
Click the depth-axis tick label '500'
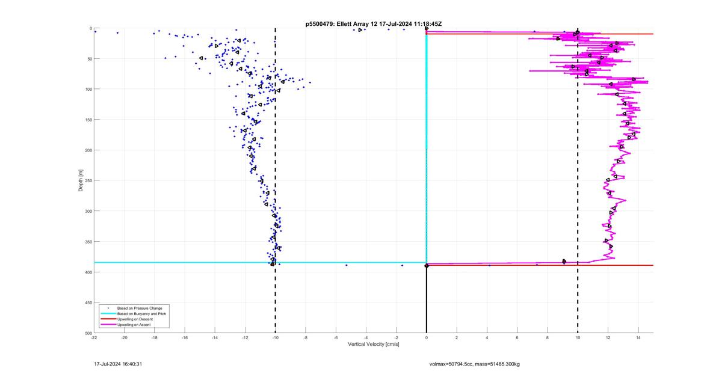[x=88, y=333]
